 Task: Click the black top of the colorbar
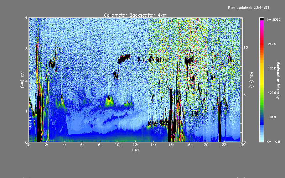(261, 19)
